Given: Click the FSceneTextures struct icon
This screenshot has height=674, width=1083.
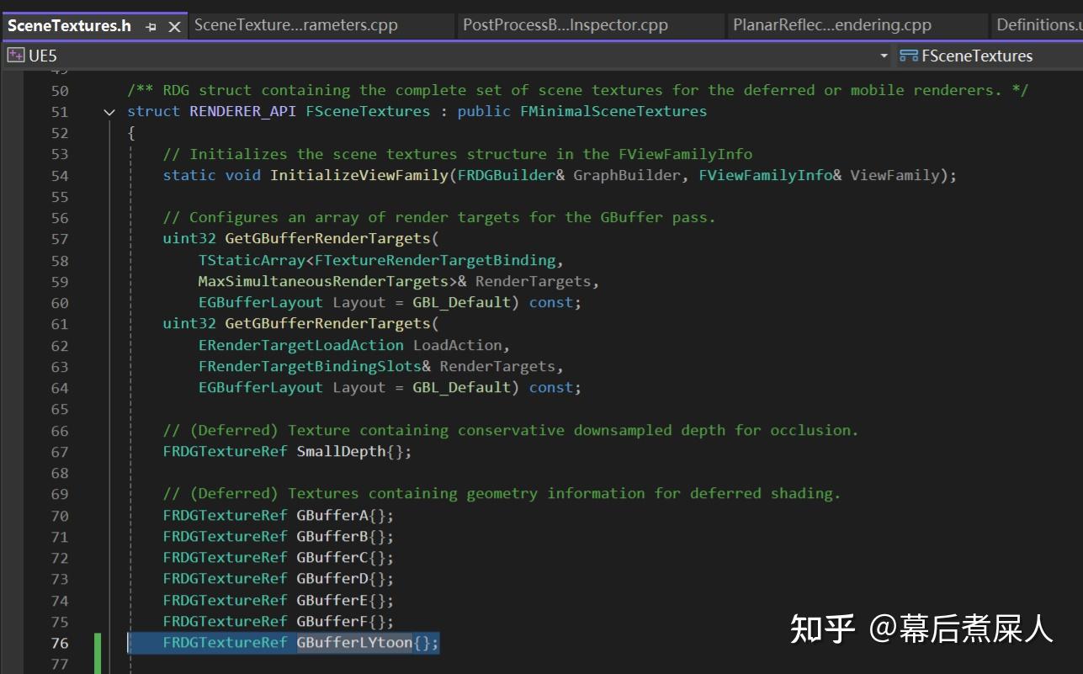Looking at the screenshot, I should (x=909, y=56).
